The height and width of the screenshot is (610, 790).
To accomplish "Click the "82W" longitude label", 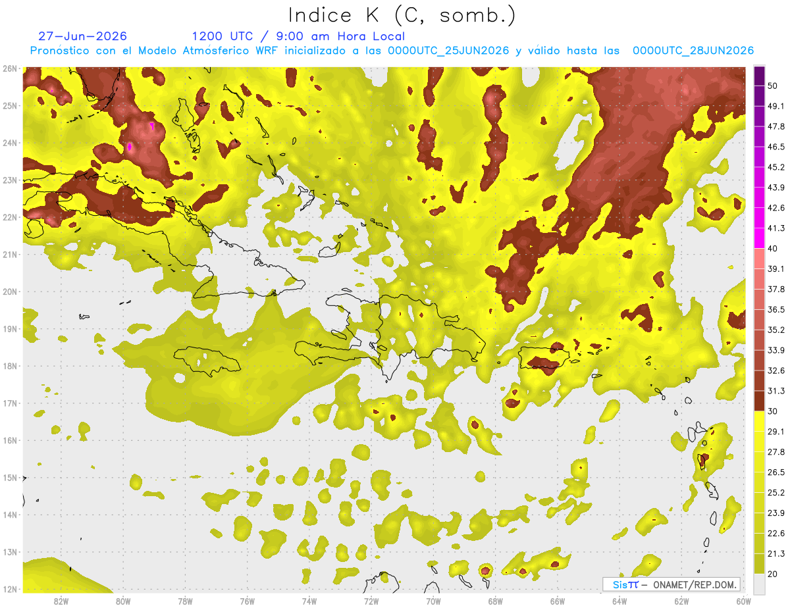I will (61, 601).
